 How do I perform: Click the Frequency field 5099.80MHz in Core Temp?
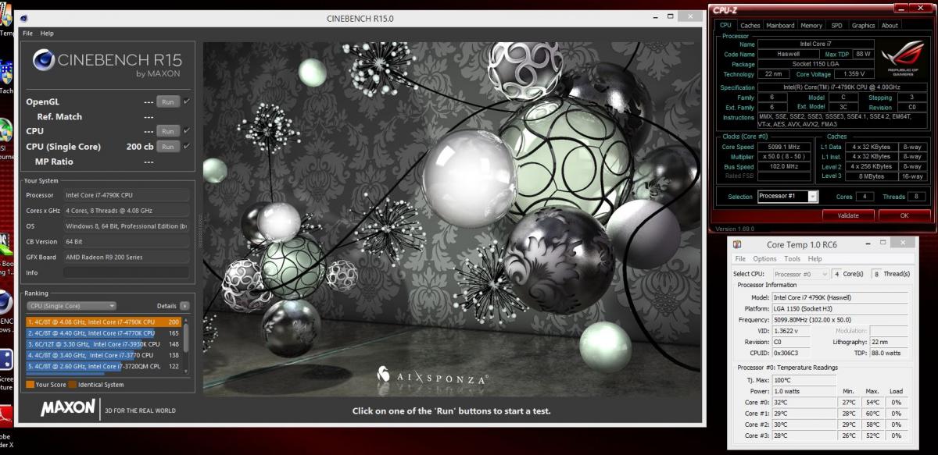coord(840,320)
